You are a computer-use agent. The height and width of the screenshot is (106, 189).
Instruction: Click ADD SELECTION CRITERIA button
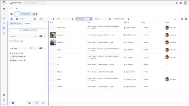(x=28, y=30)
